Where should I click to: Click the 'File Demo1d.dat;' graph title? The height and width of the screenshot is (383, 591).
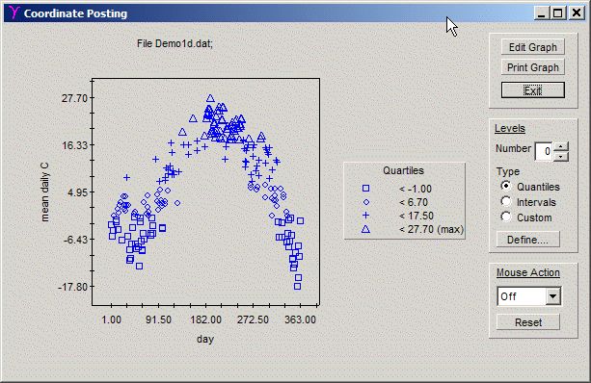(175, 43)
